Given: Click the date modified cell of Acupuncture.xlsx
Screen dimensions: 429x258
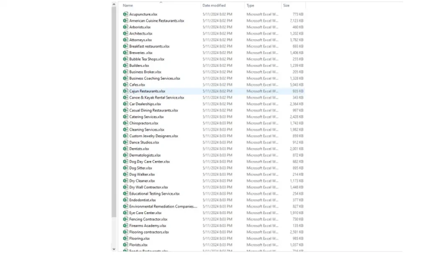Looking at the screenshot, I should [x=217, y=14].
